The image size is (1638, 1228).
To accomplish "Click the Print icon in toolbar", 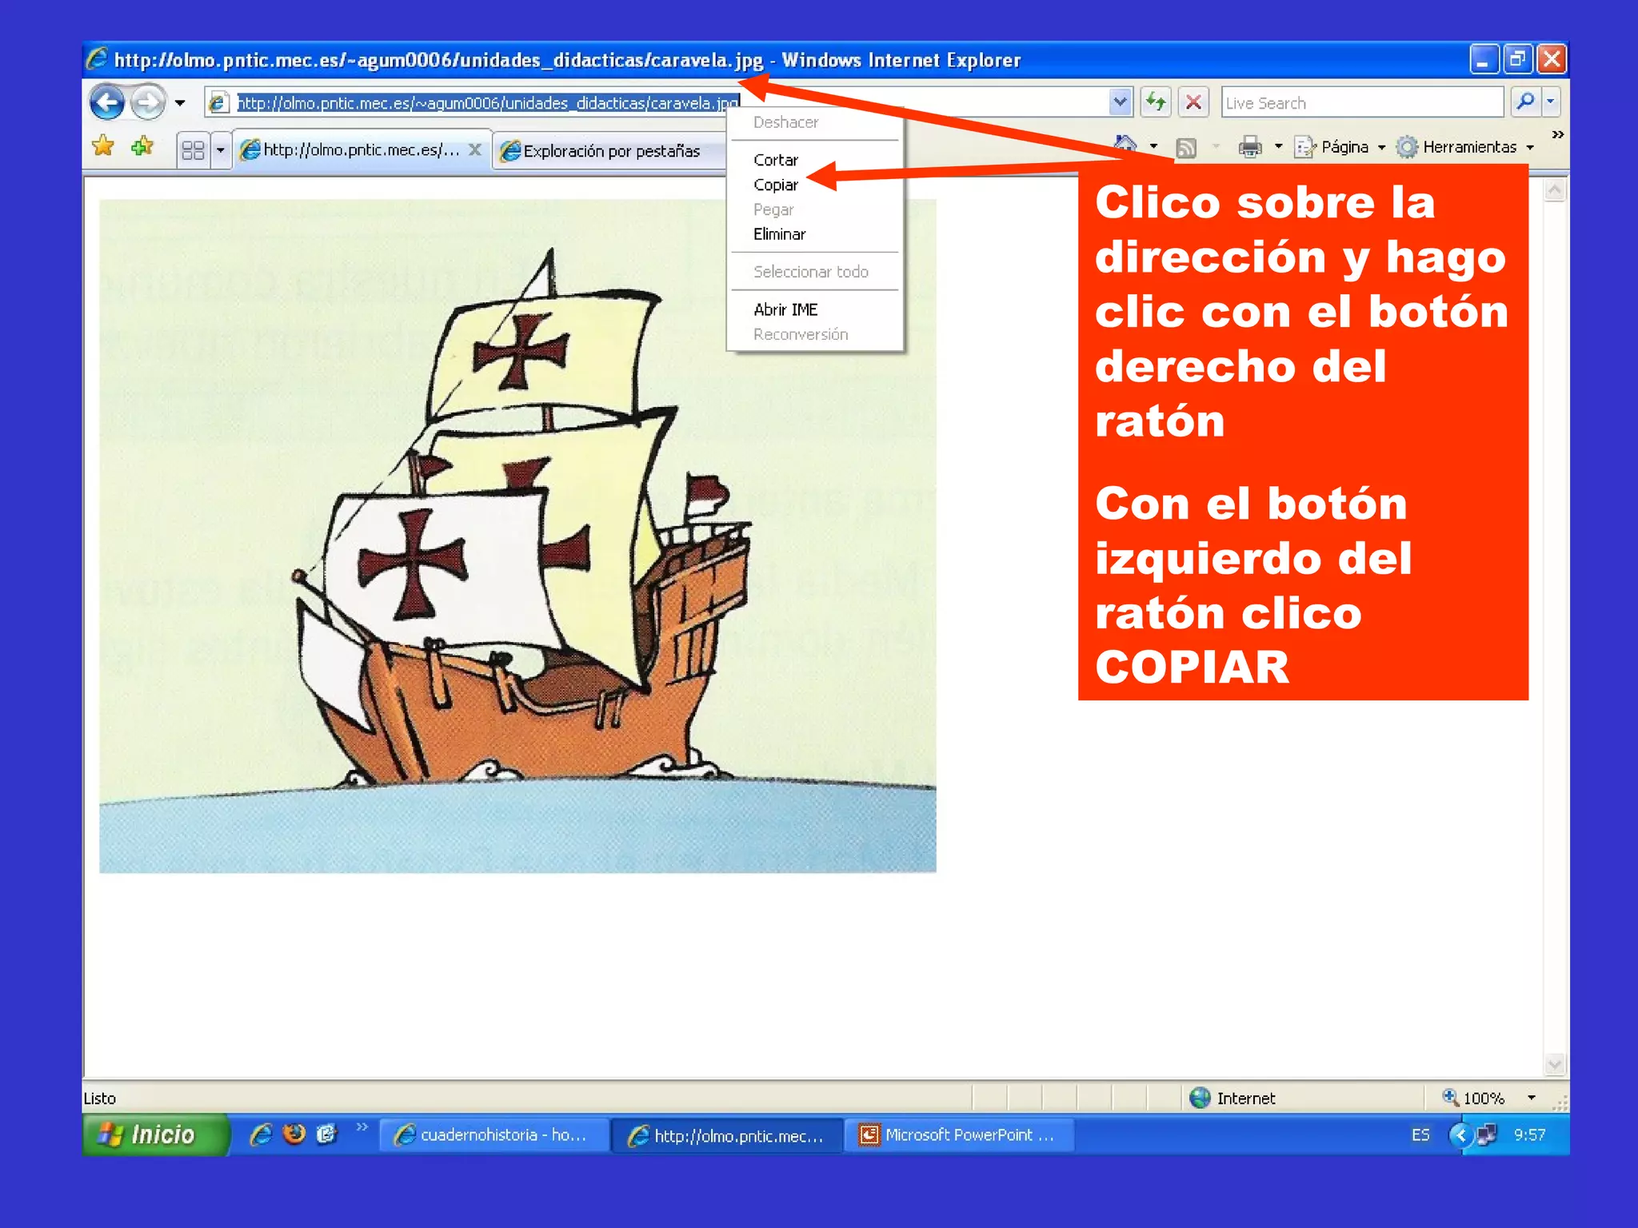I will coord(1249,147).
